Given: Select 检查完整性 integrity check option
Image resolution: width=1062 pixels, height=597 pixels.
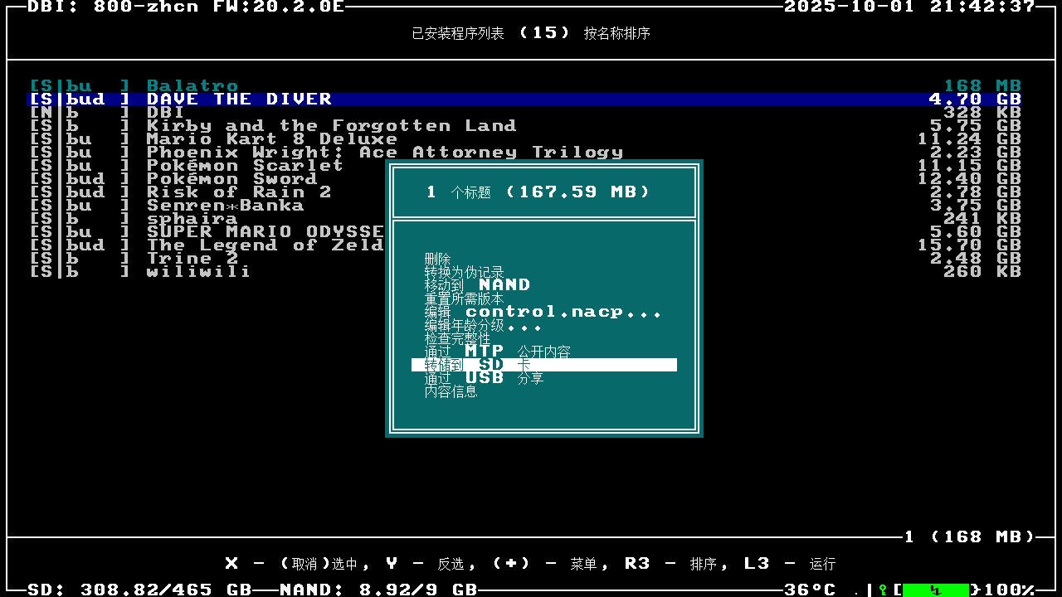Looking at the screenshot, I should tap(457, 338).
